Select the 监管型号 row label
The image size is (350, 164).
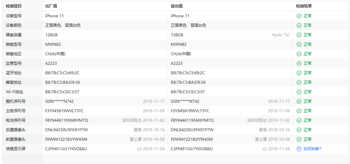(14, 63)
